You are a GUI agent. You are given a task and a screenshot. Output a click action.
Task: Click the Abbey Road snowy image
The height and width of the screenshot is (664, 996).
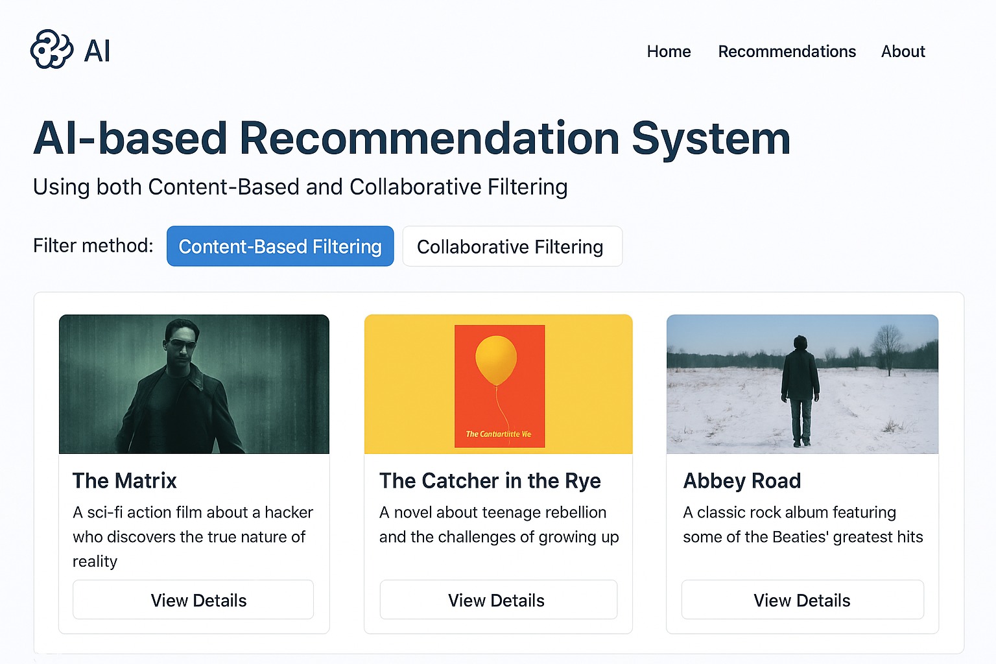[802, 384]
